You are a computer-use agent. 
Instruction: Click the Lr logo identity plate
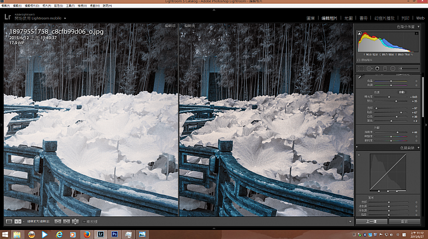click(x=7, y=17)
